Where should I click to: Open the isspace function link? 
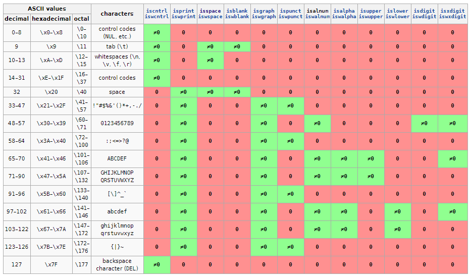click(211, 11)
